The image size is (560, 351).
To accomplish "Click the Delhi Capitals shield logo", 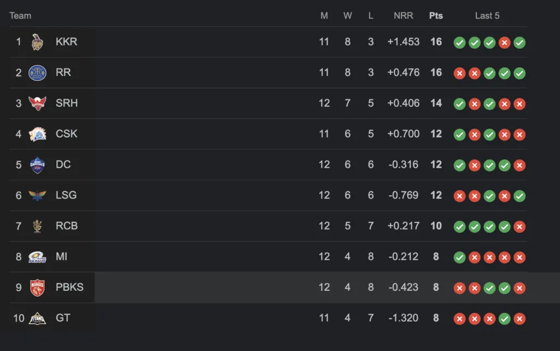I will 37,165.
